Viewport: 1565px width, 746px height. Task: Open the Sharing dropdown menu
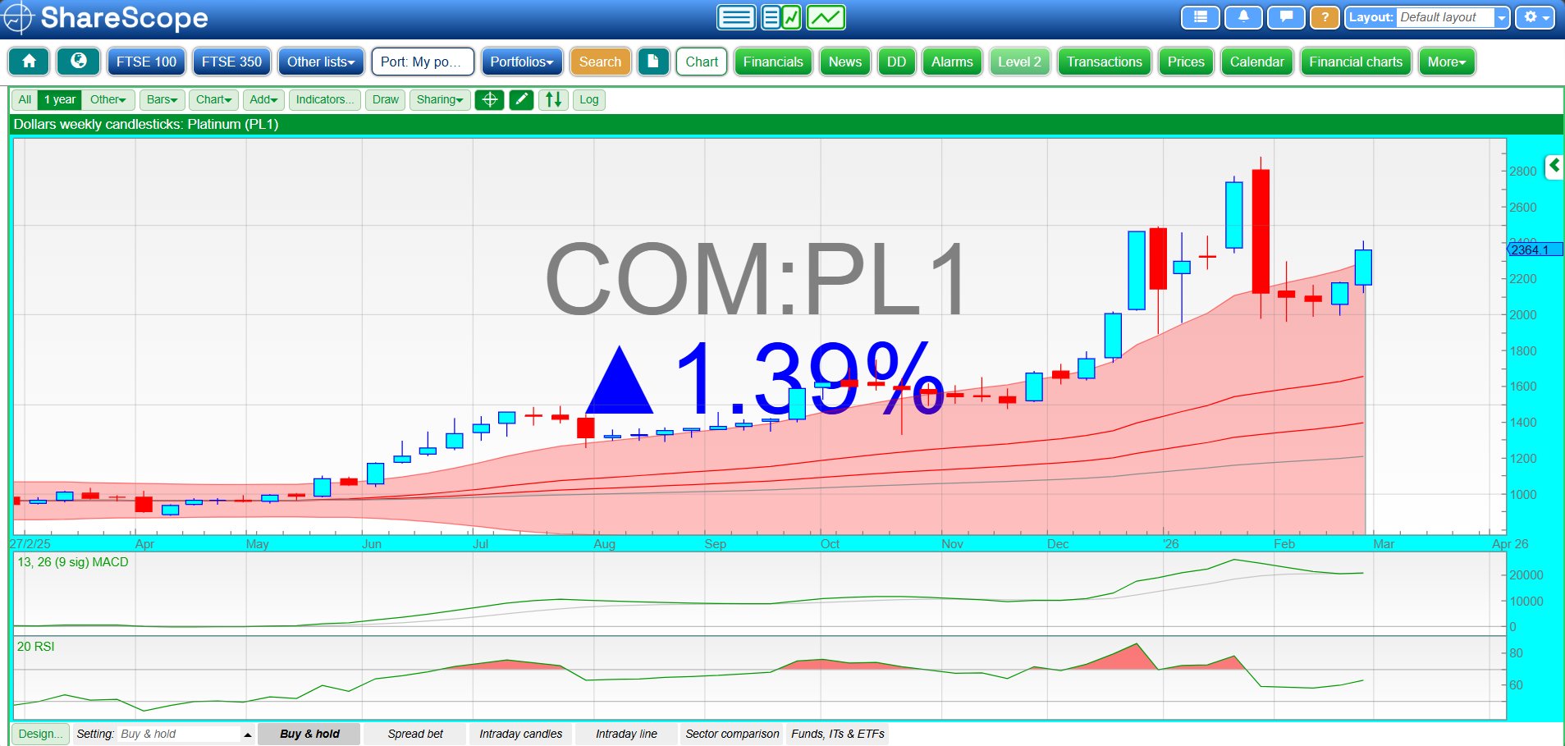point(440,100)
